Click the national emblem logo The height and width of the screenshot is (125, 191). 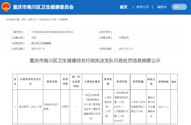[6, 7]
